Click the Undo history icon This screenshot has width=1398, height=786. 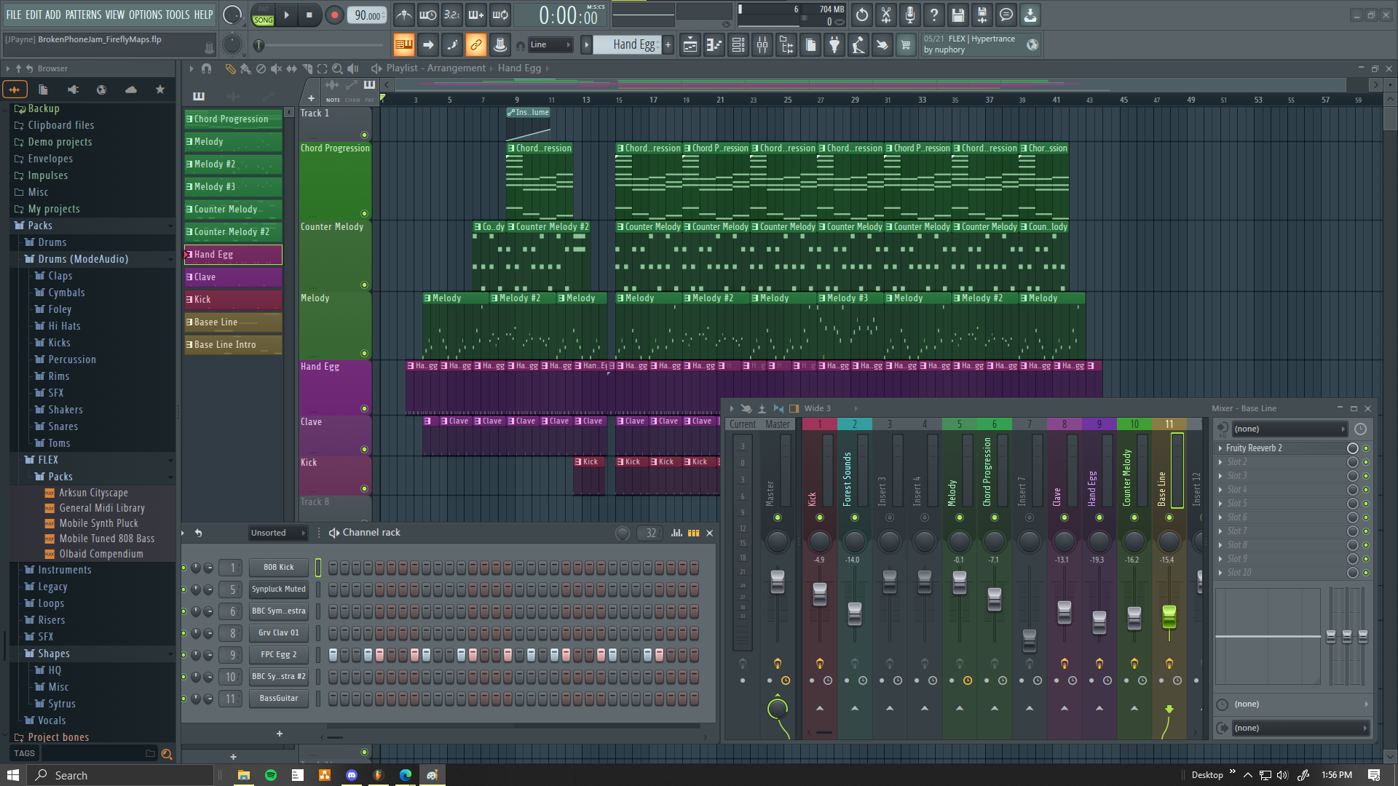pos(862,15)
